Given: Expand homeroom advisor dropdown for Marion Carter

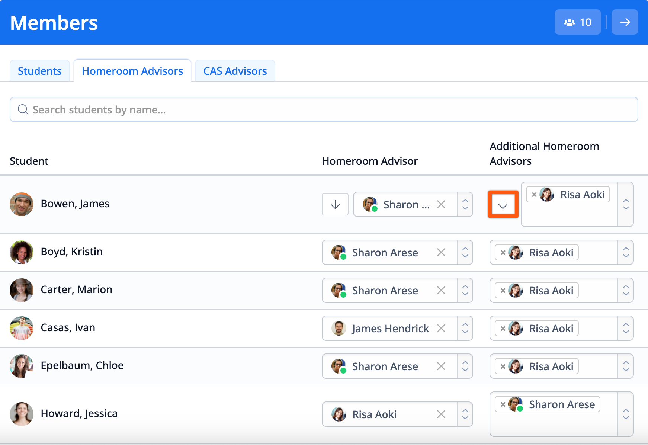Looking at the screenshot, I should pyautogui.click(x=465, y=291).
